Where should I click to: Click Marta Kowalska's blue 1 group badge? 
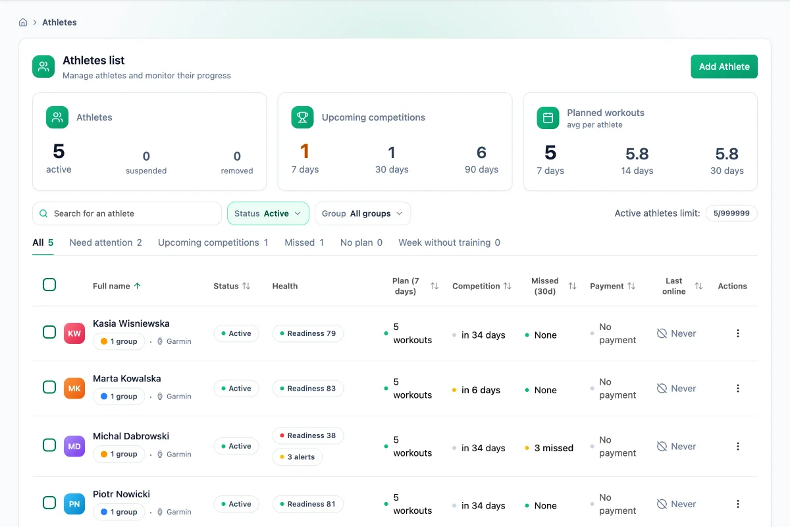(118, 397)
